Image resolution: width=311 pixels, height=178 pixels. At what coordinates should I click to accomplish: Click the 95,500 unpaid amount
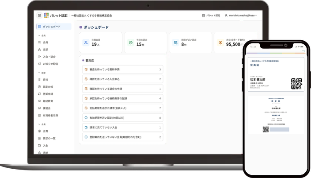point(233,44)
